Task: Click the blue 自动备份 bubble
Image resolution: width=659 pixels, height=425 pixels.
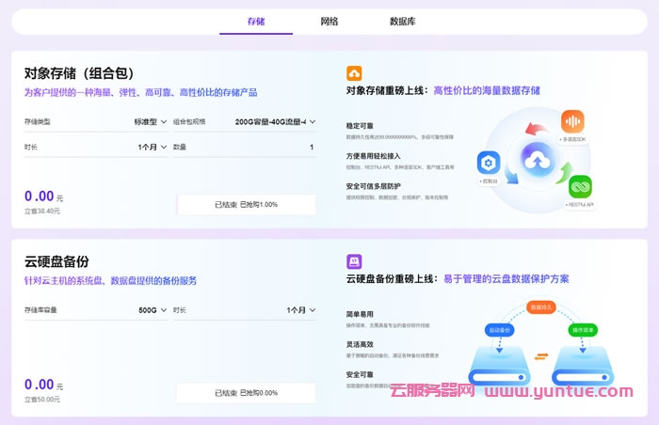Action: tap(499, 330)
